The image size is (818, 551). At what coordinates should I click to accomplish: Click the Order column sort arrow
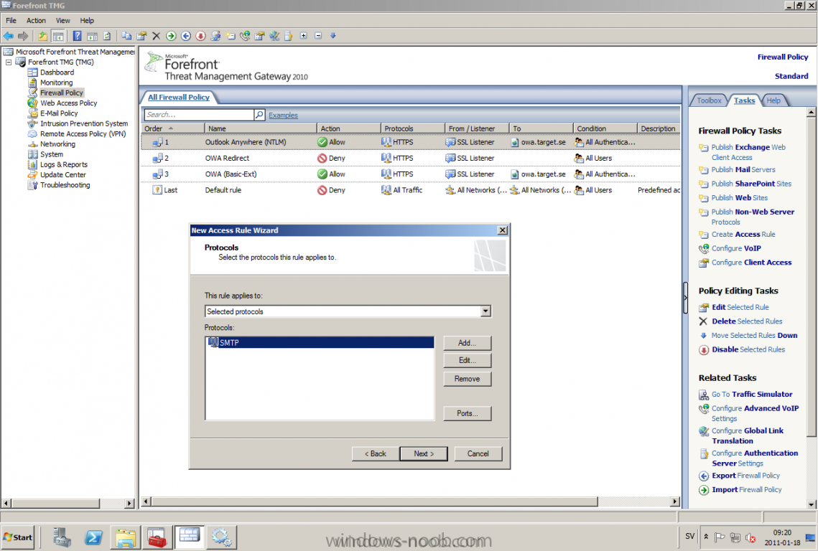coord(171,128)
